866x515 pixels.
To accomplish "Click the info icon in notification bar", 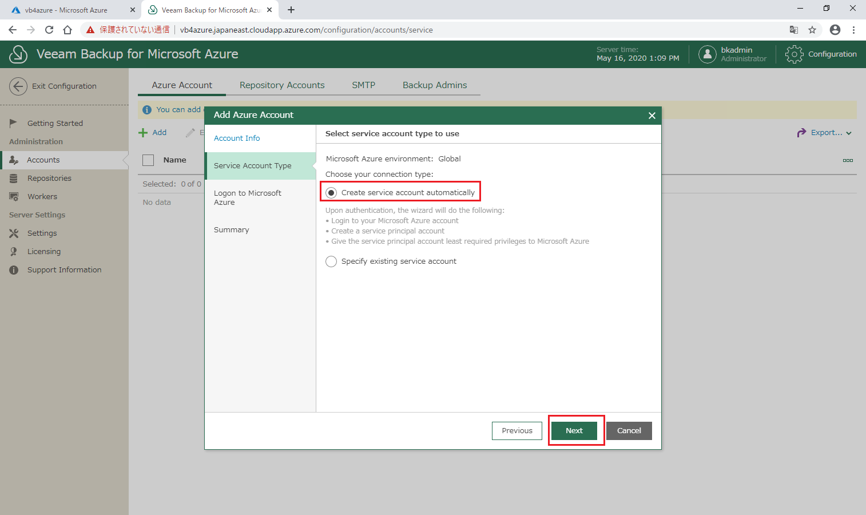I will [147, 110].
